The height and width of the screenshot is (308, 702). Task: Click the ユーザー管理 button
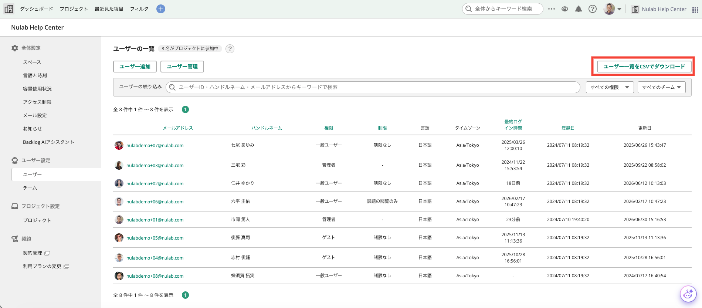[182, 67]
